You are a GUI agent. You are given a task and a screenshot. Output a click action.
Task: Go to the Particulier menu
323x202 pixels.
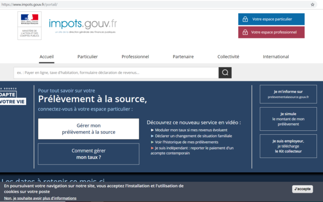pos(87,57)
